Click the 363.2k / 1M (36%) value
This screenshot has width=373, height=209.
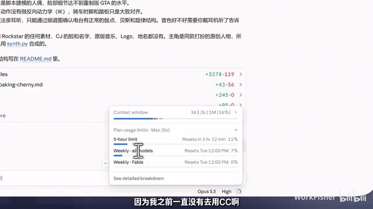click(x=210, y=112)
